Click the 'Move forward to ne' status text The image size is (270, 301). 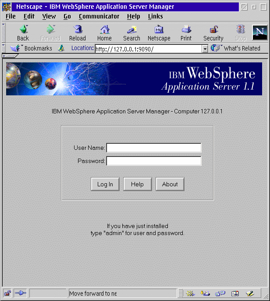(93, 294)
